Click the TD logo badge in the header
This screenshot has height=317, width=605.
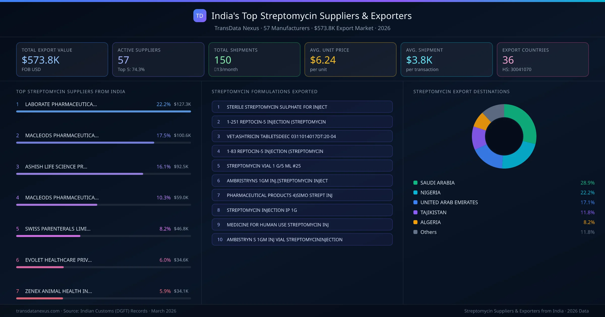200,16
